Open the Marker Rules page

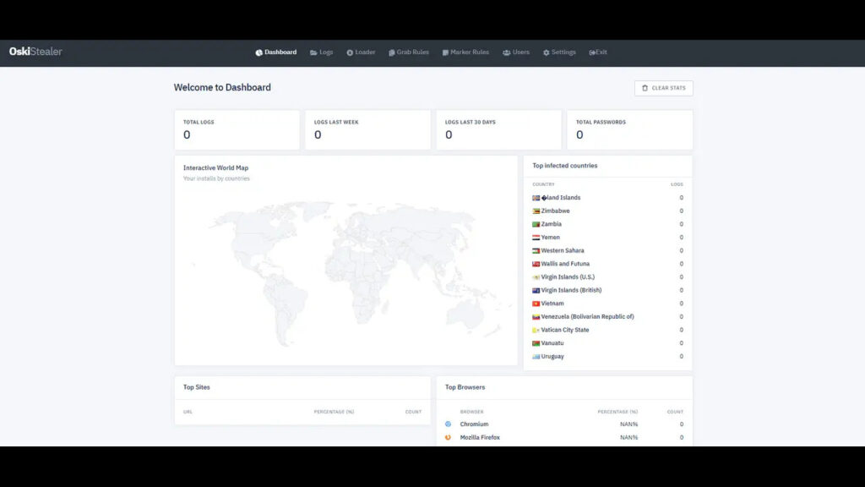[465, 52]
